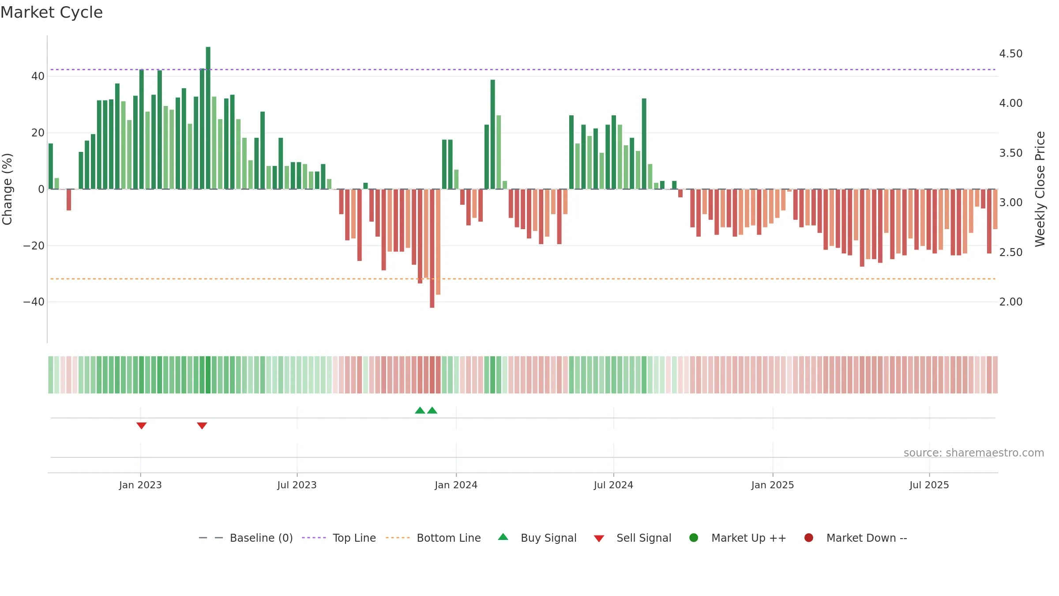
Task: Click the Jan 2025 axis label
Action: coord(773,485)
